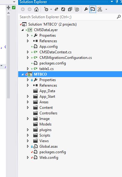Expand CMSMigrationsConfiguration.cs node
Image resolution: width=122 pixels, height=177 pixels.
[x=28, y=58]
